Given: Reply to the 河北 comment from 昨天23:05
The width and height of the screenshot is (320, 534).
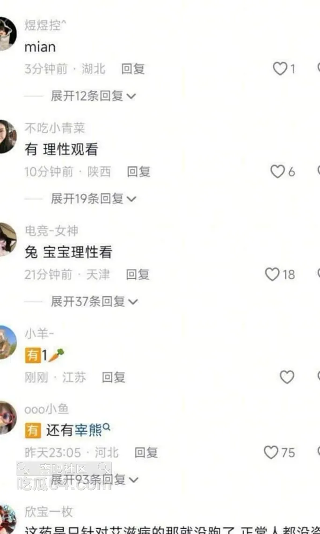Looking at the screenshot, I should point(146,453).
